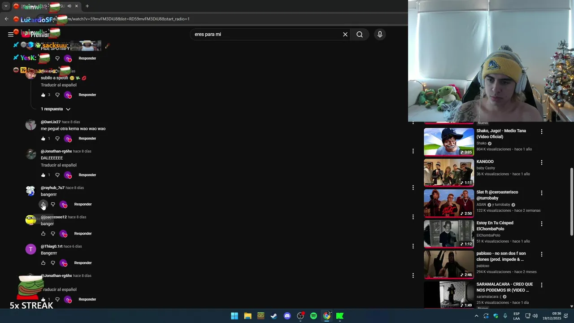This screenshot has width=574, height=323.
Task: Reply to @DanLix27's comment
Action: click(x=87, y=139)
